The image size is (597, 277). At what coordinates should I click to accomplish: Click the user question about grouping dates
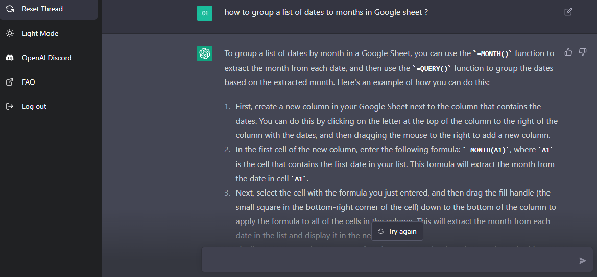point(326,12)
